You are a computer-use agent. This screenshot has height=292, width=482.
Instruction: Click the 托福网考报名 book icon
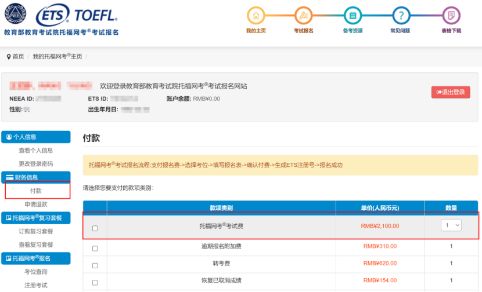click(x=9, y=258)
